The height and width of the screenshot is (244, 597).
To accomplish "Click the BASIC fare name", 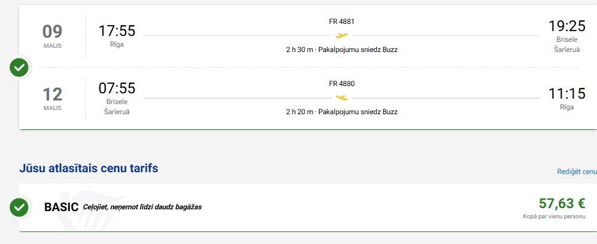I will pos(62,208).
